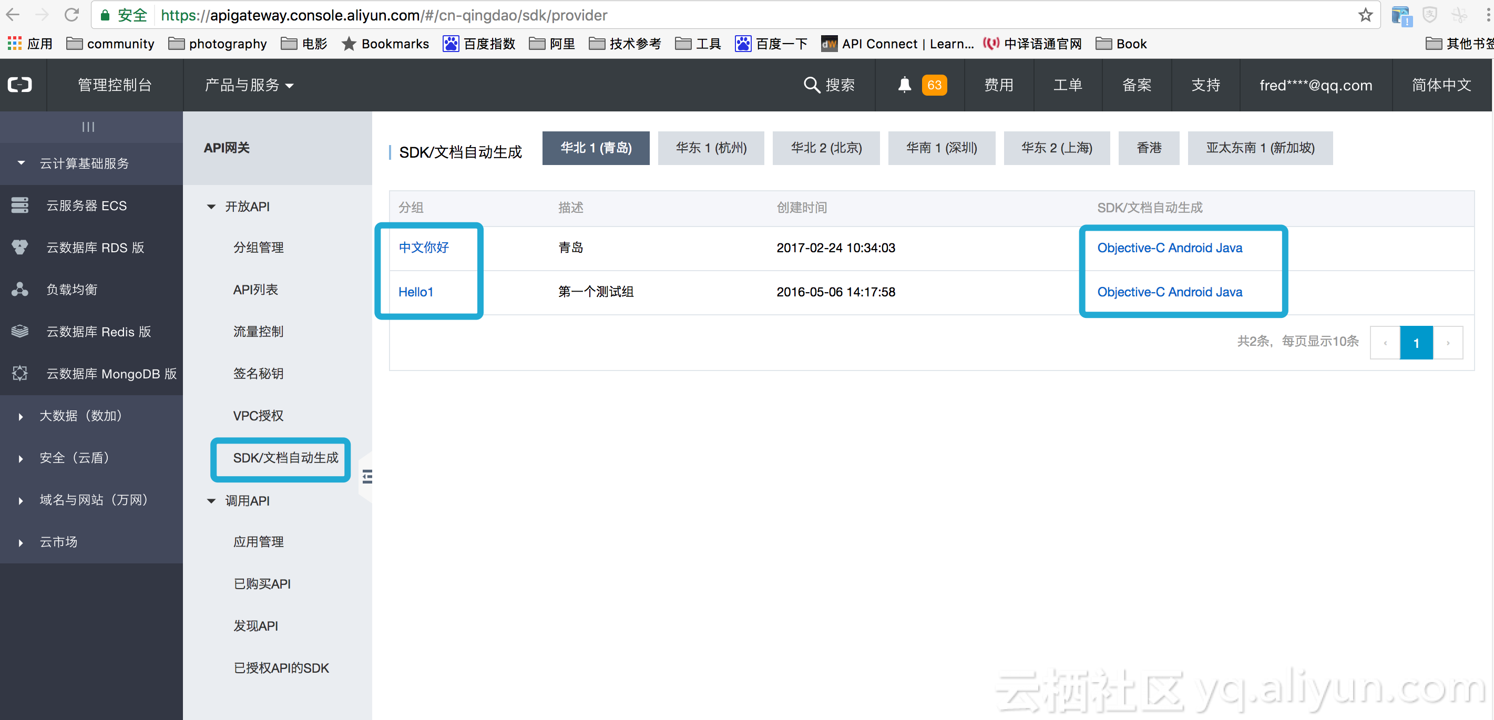The width and height of the screenshot is (1494, 720).
Task: Go to 分组管理 in API menu
Action: 258,248
